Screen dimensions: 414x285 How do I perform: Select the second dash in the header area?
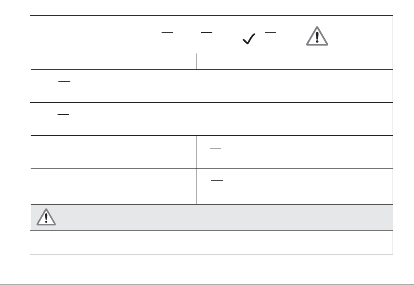point(206,32)
